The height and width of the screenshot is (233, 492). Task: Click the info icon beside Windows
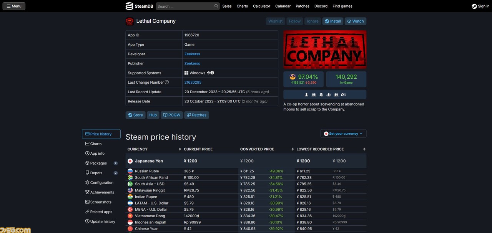[212, 73]
